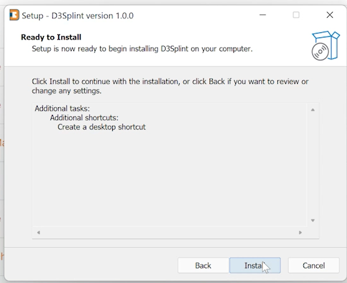
Task: Click the D3Splint setup title bar icon
Action: 14,15
